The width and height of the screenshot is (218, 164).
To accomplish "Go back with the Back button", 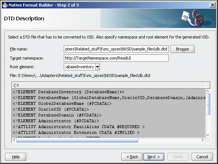I will click(132, 157).
